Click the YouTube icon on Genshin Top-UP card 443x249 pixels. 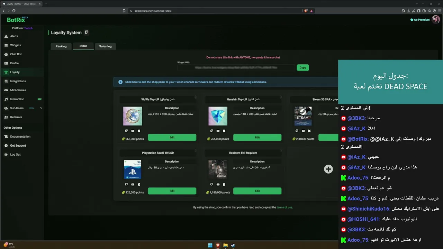(x=218, y=131)
